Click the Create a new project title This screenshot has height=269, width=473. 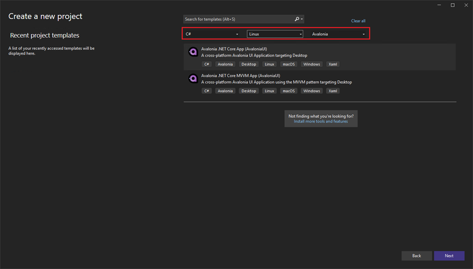click(45, 16)
